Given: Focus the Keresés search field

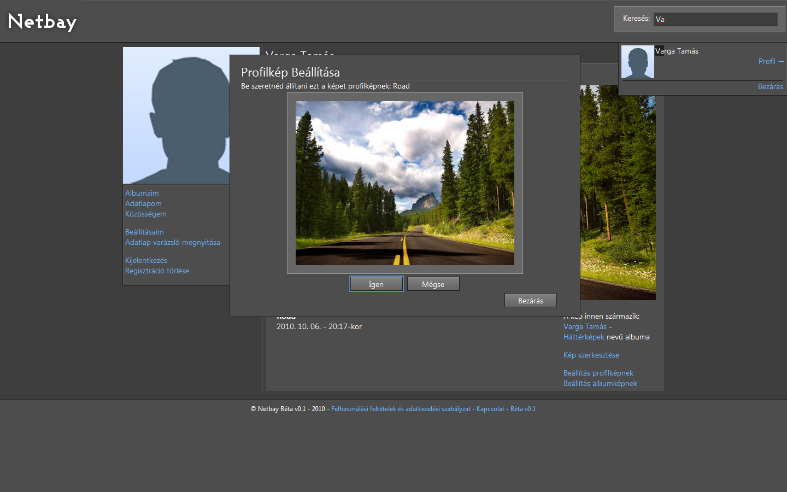Looking at the screenshot, I should [x=715, y=19].
